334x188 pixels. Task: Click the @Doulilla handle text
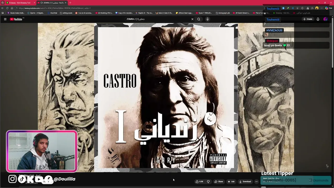[x=64, y=179]
